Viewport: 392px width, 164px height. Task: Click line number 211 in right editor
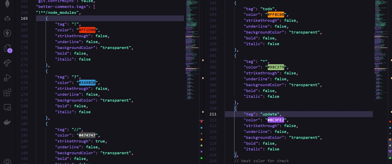pos(213,114)
